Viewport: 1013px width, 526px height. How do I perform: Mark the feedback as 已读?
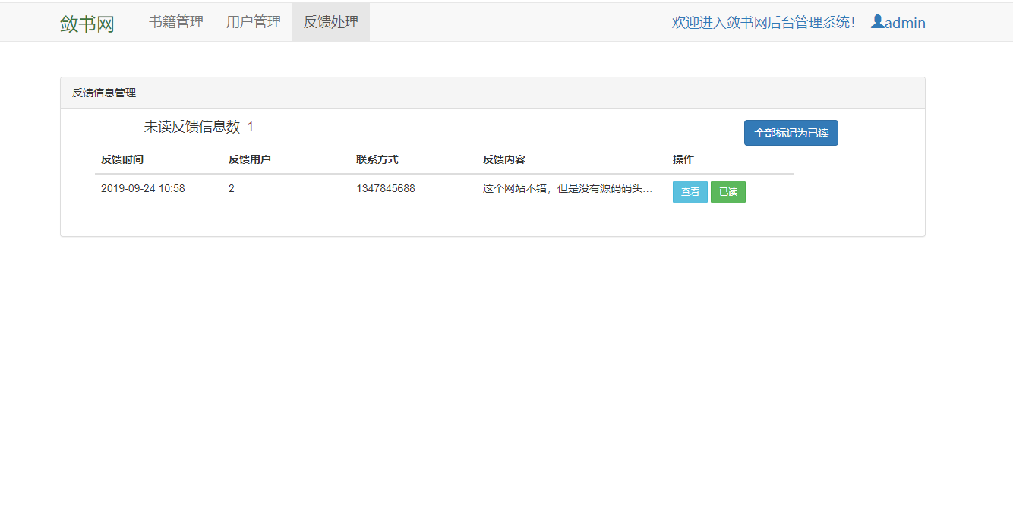pyautogui.click(x=727, y=191)
